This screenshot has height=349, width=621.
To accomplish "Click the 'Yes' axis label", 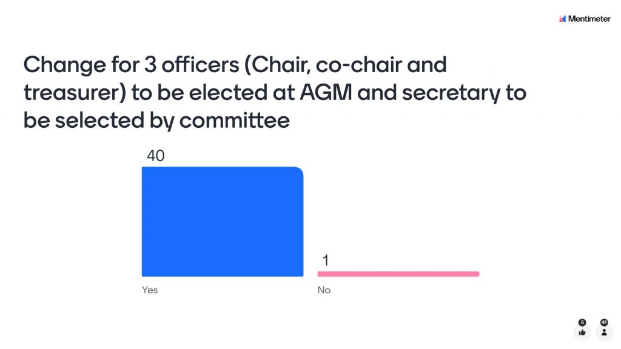I will click(x=150, y=290).
